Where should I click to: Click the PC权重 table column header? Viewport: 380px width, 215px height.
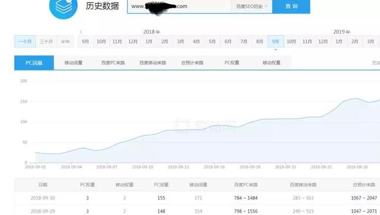coord(87,185)
